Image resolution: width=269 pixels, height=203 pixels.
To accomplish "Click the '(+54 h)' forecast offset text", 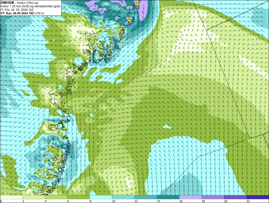I will [x=39, y=13].
